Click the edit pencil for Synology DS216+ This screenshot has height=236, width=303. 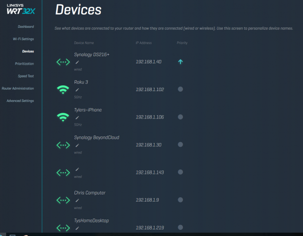click(77, 62)
